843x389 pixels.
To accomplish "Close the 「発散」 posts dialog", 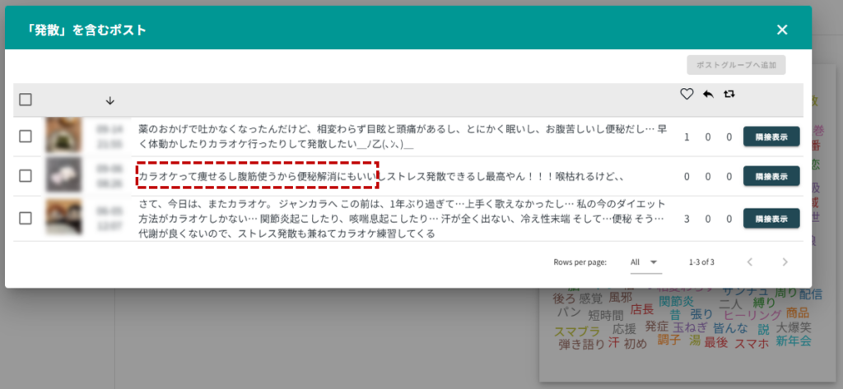I will [782, 30].
